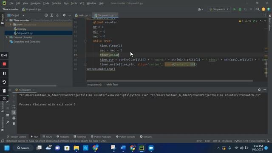Collapse the Time counter project root

[x=7, y=20]
